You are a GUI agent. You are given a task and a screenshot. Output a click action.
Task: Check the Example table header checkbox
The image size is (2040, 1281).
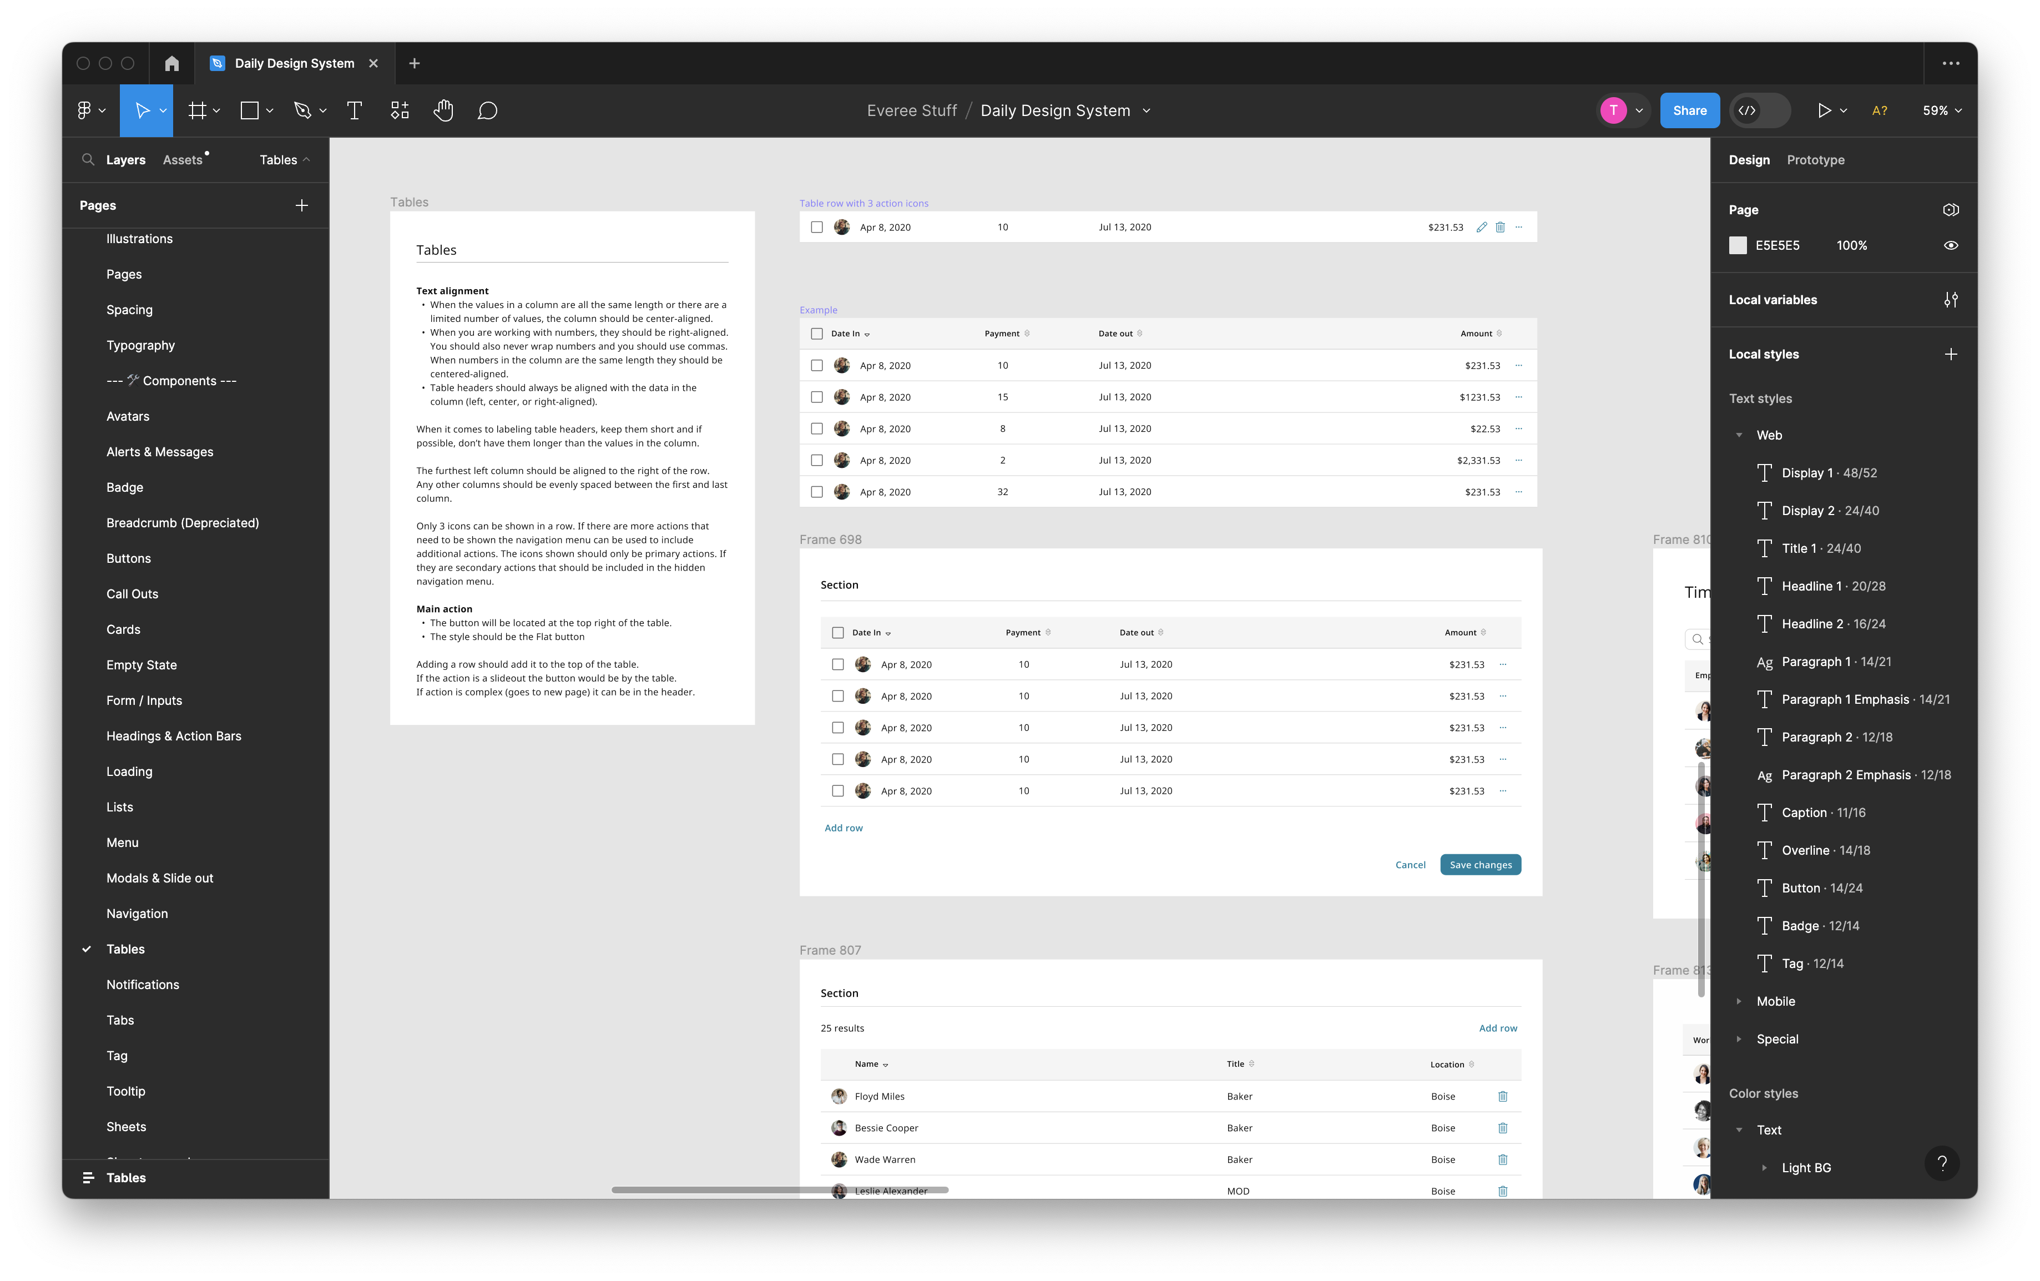click(x=817, y=334)
